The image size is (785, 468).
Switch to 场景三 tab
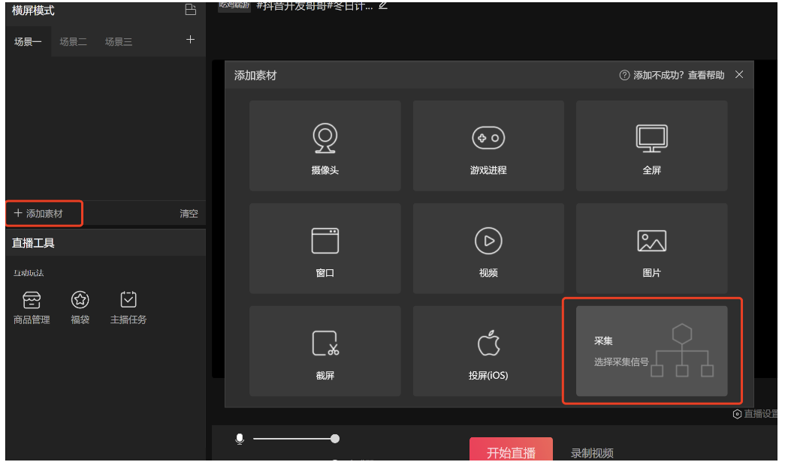coord(119,42)
